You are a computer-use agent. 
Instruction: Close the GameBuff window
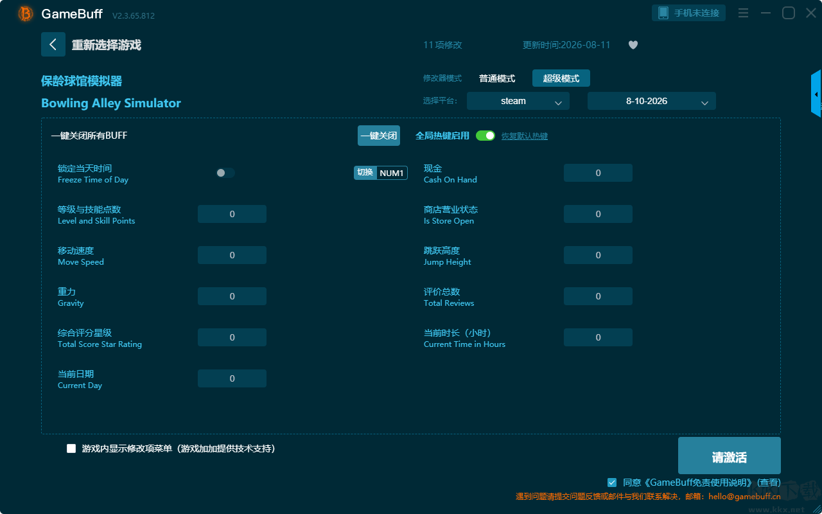pyautogui.click(x=811, y=13)
